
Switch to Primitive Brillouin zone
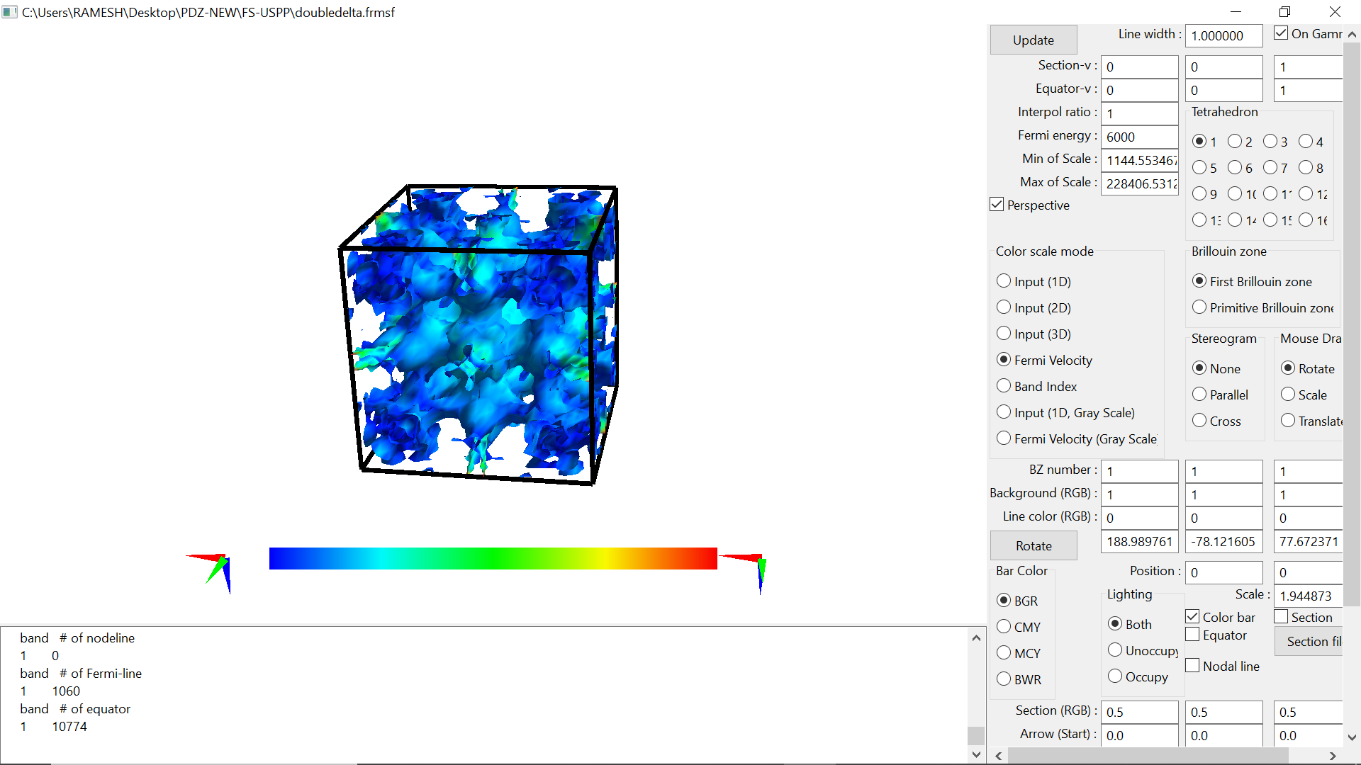(1199, 307)
